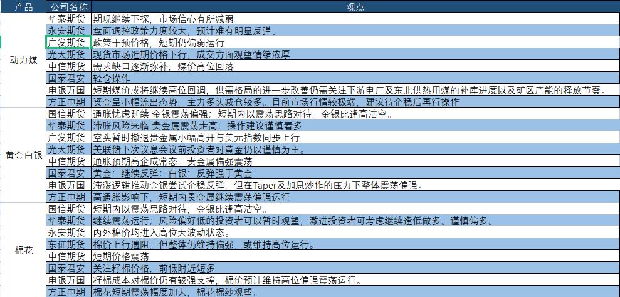Click the cell mentioning Taper及加息炒作

click(355, 184)
